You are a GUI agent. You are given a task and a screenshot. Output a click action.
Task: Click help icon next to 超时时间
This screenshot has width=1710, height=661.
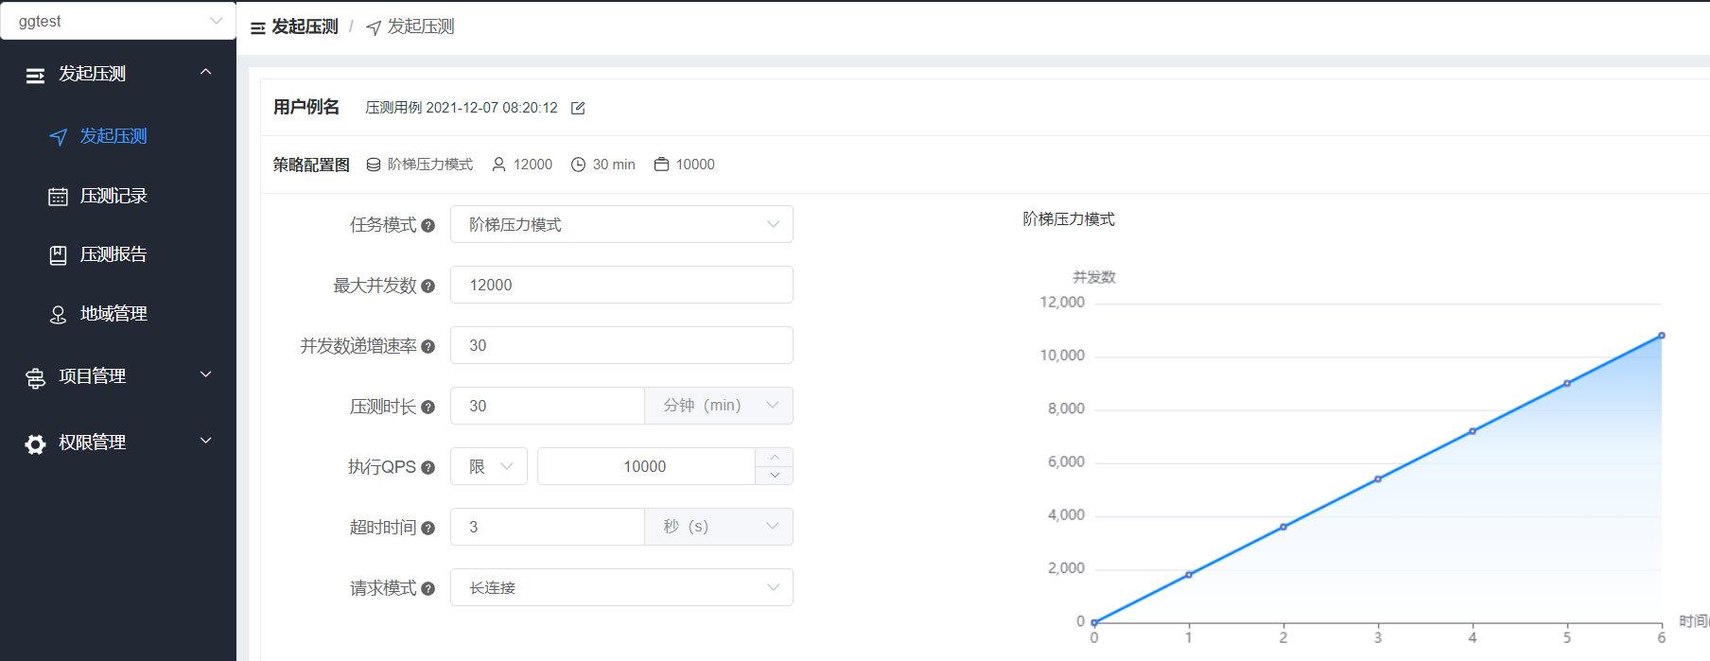[x=427, y=529]
